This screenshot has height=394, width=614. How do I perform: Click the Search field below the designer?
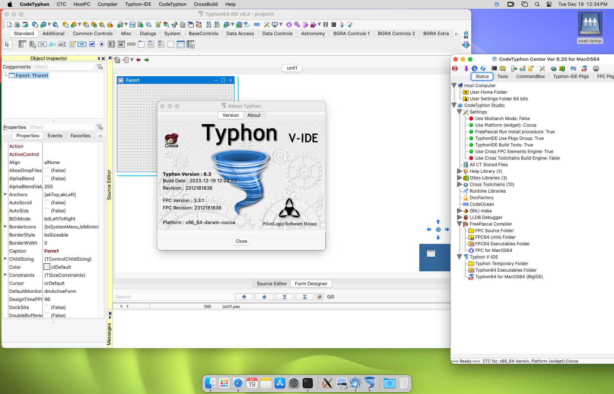[x=174, y=297]
